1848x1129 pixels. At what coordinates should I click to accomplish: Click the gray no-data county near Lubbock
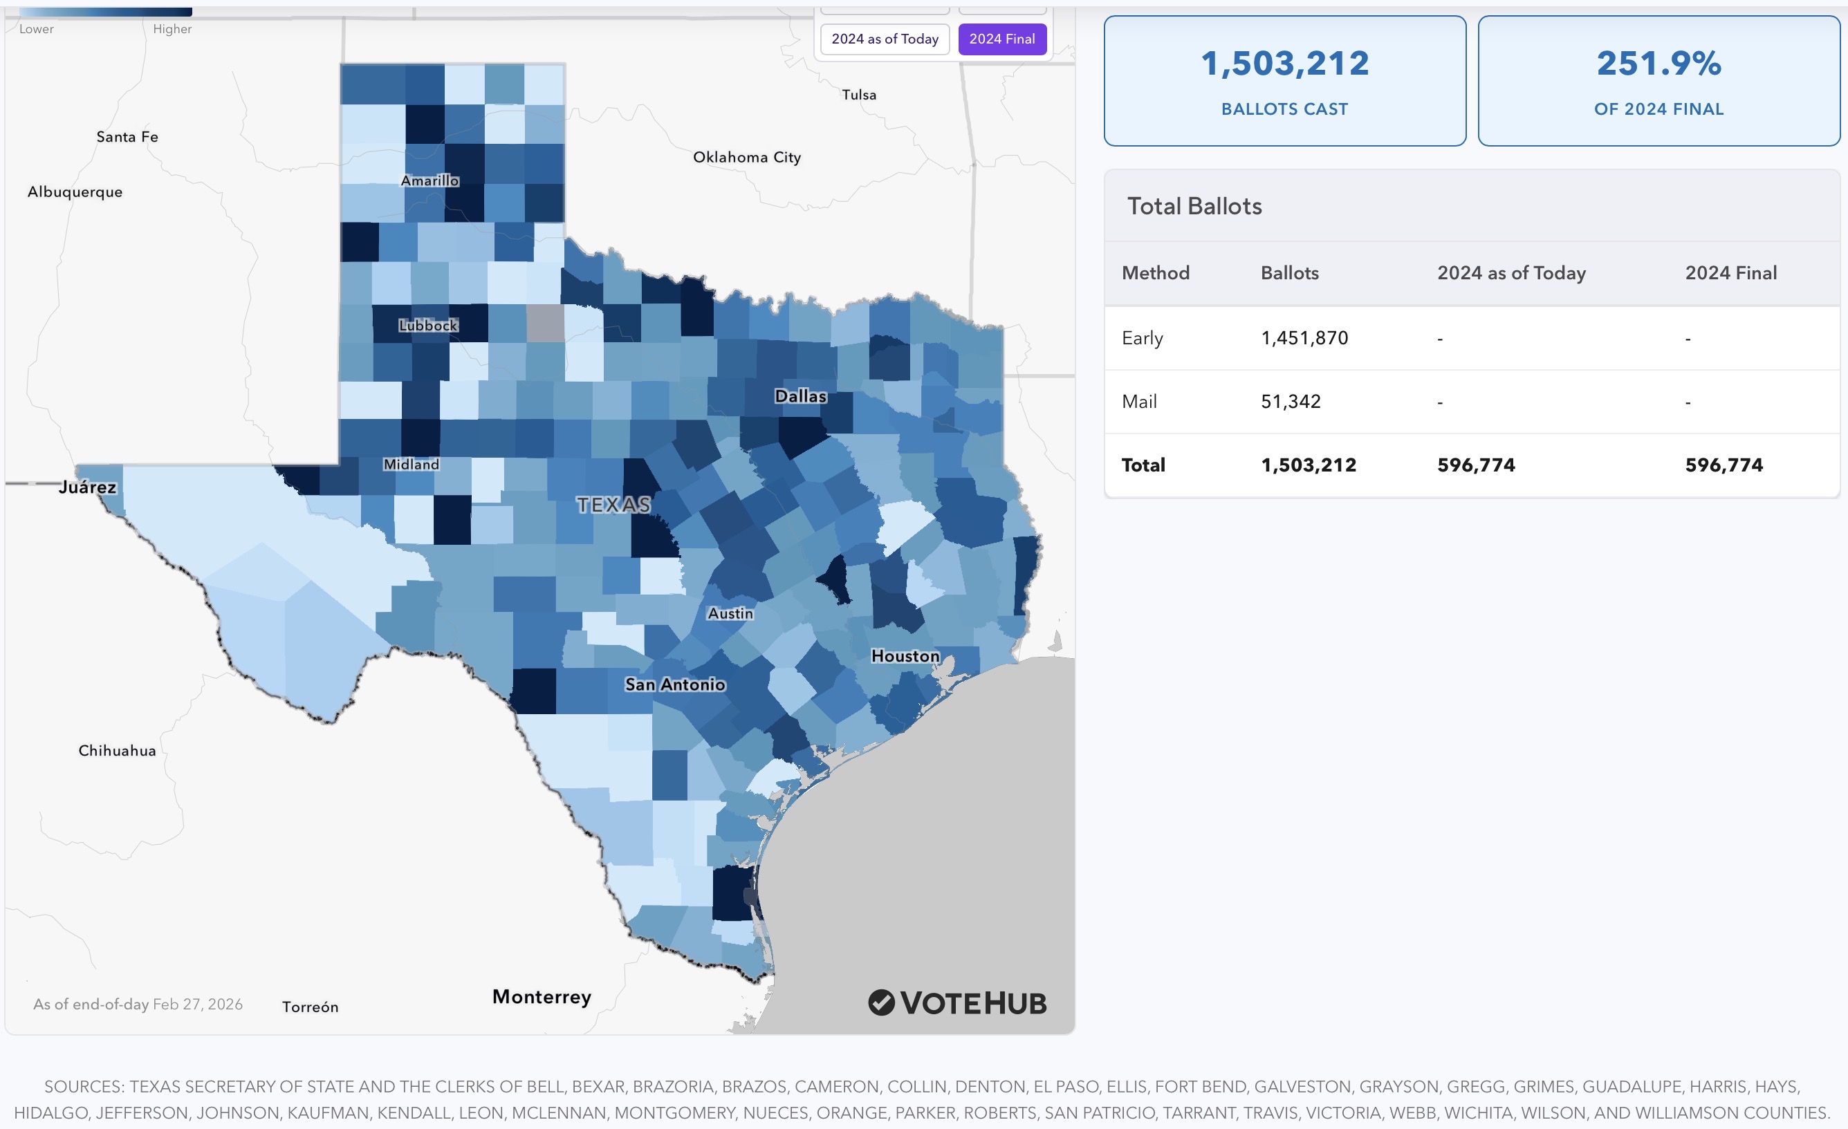545,323
